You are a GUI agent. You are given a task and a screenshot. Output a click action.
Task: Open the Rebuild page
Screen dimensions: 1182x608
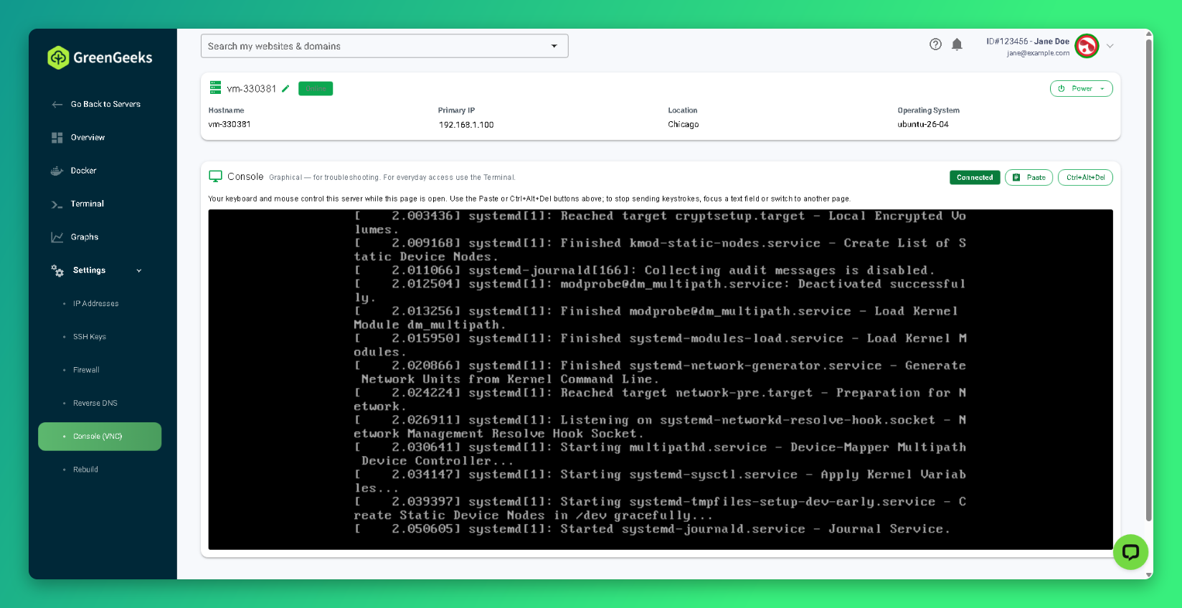click(x=85, y=470)
